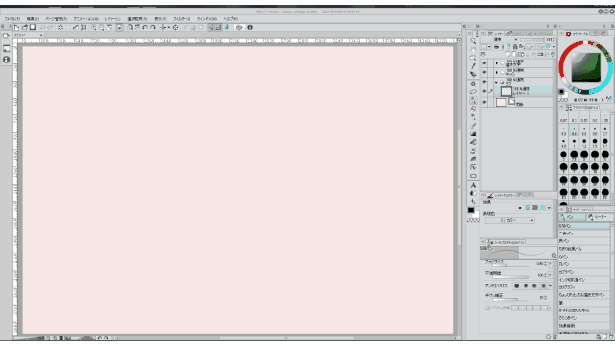615x346 pixels.
Task: Click the Zoom in magnifier in command bar
Action: click(x=94, y=28)
